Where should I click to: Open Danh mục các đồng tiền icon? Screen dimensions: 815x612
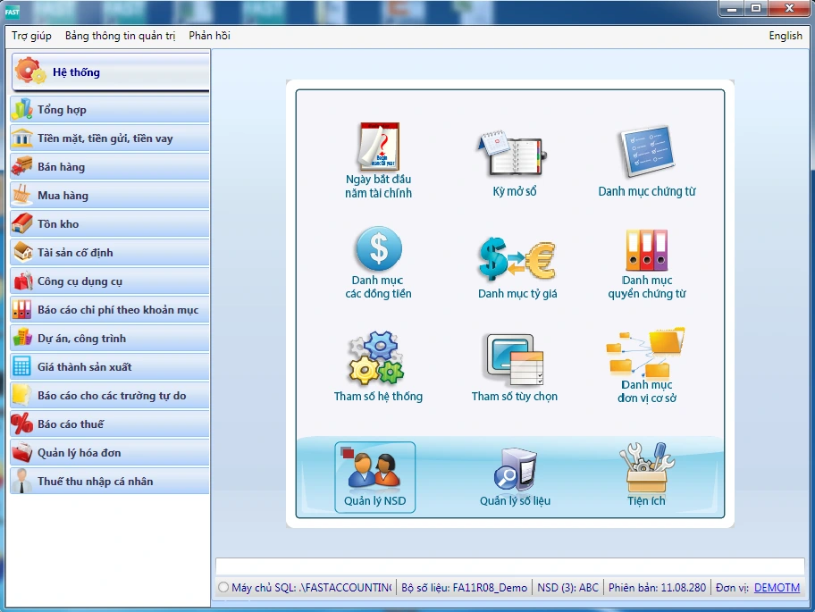tap(378, 249)
